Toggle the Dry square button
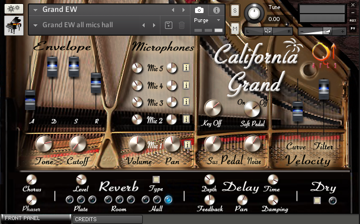The width and height of the screenshot is (360, 224). tap(317, 200)
